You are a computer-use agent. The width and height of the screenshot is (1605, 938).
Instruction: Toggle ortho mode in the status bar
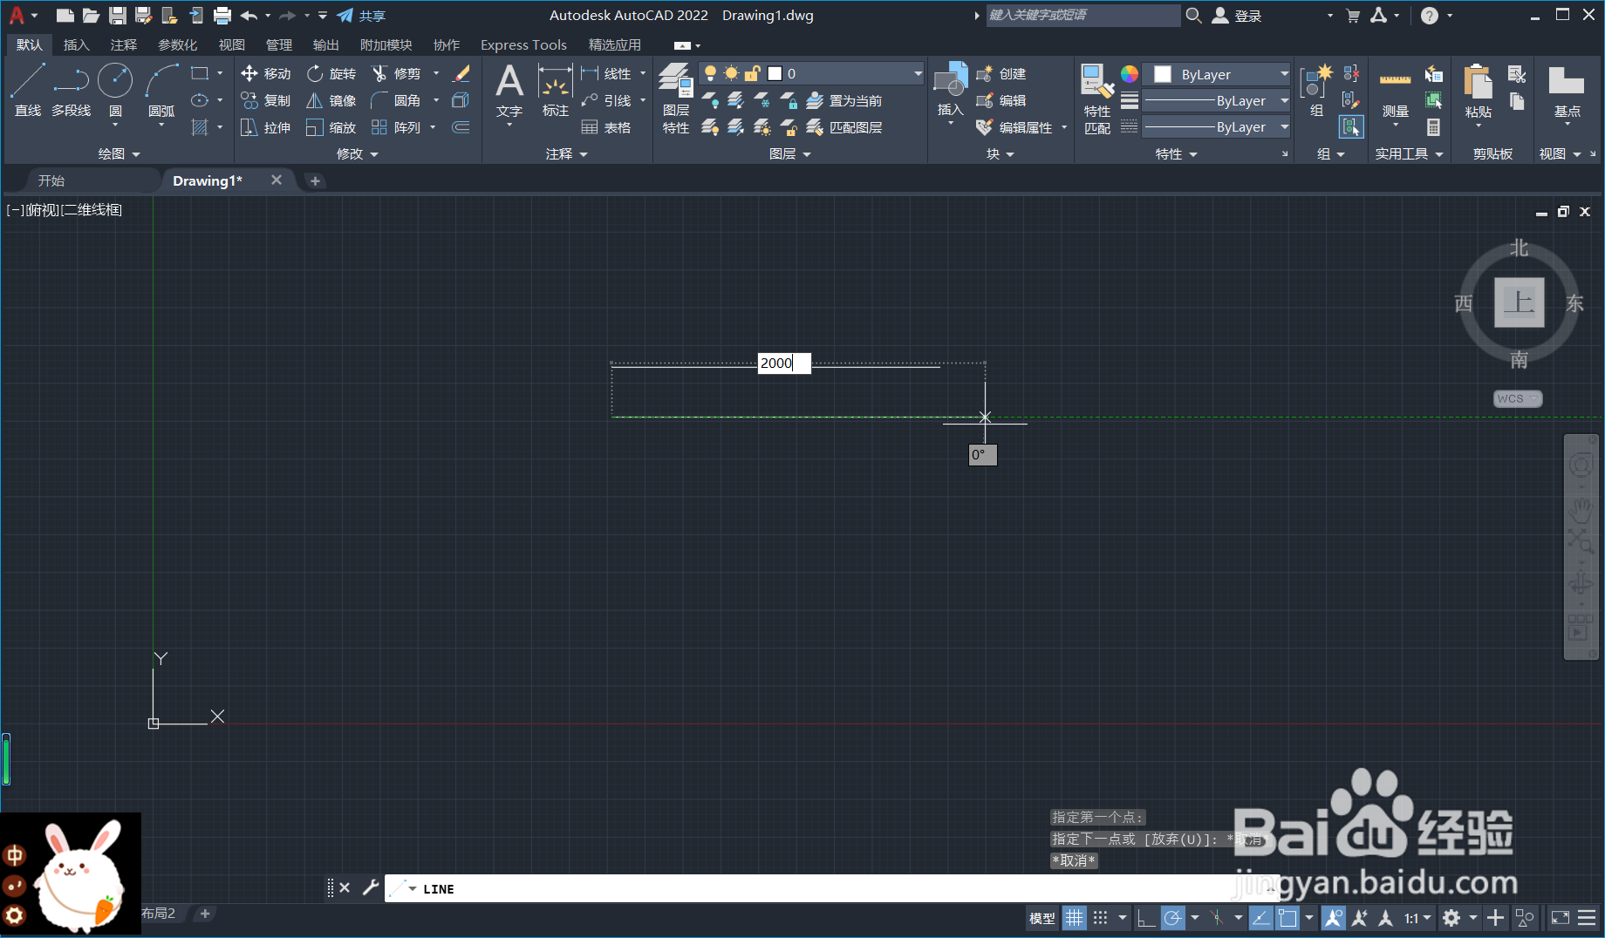tap(1146, 918)
